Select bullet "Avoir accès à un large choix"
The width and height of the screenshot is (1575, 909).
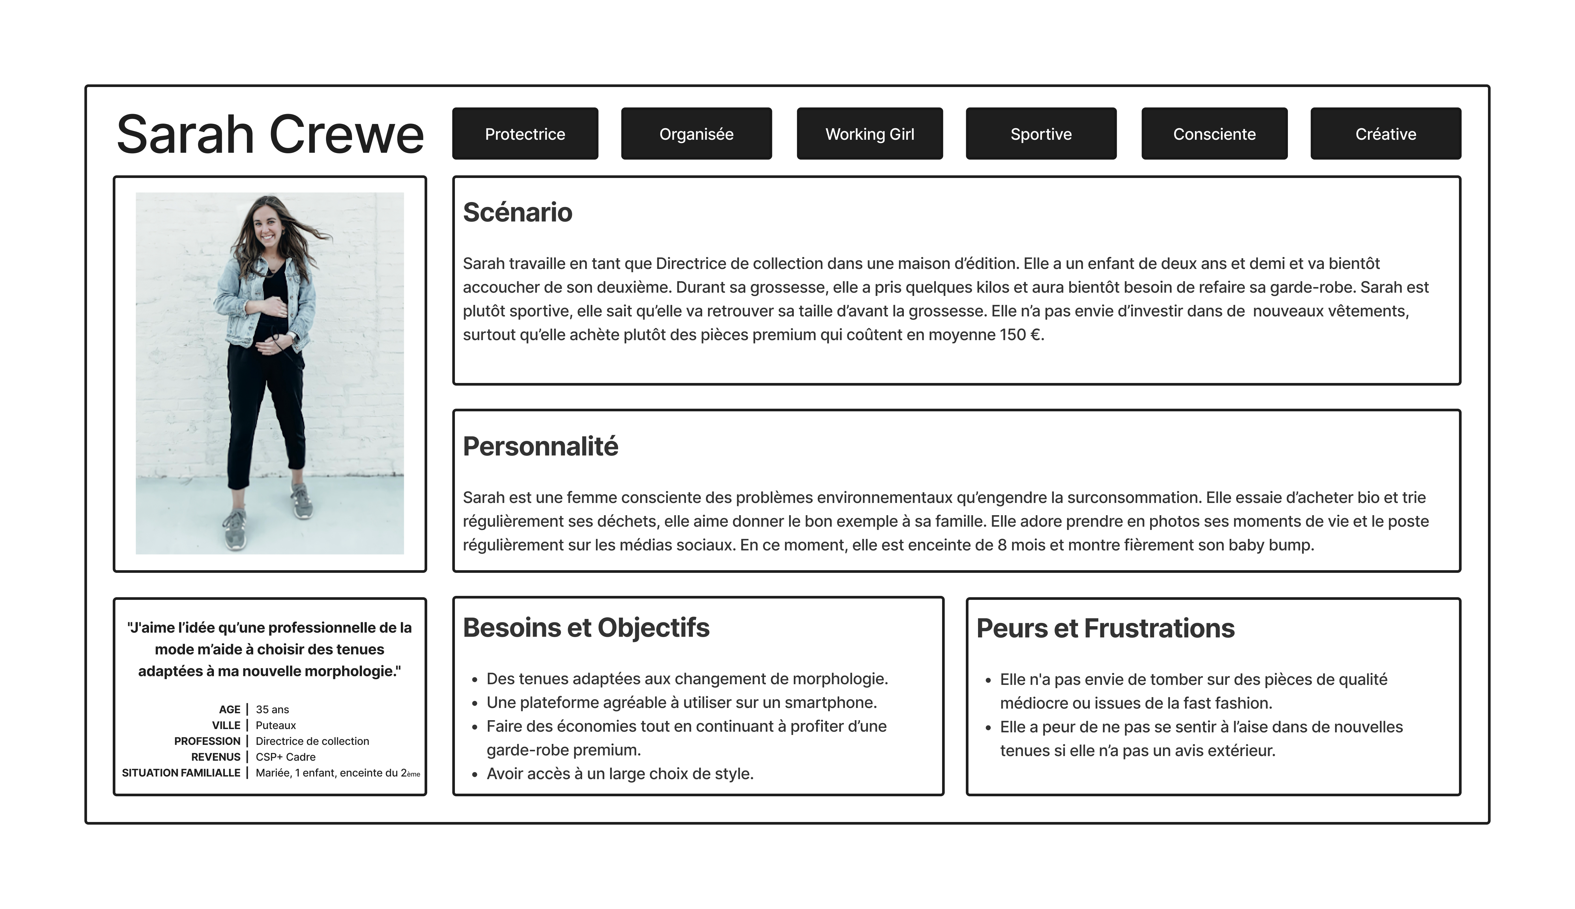pyautogui.click(x=620, y=774)
